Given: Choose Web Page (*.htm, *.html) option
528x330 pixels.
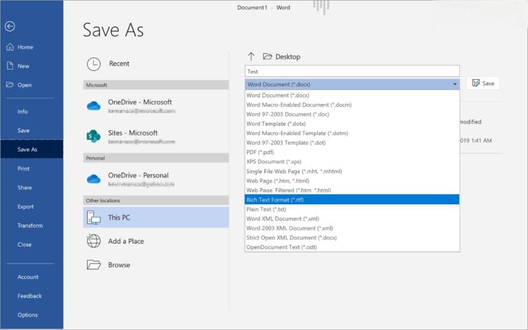Looking at the screenshot, I should tap(352, 181).
